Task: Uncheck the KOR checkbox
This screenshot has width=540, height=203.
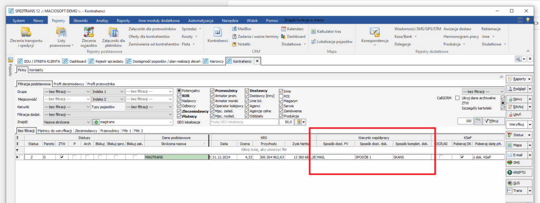Action: click(179, 96)
